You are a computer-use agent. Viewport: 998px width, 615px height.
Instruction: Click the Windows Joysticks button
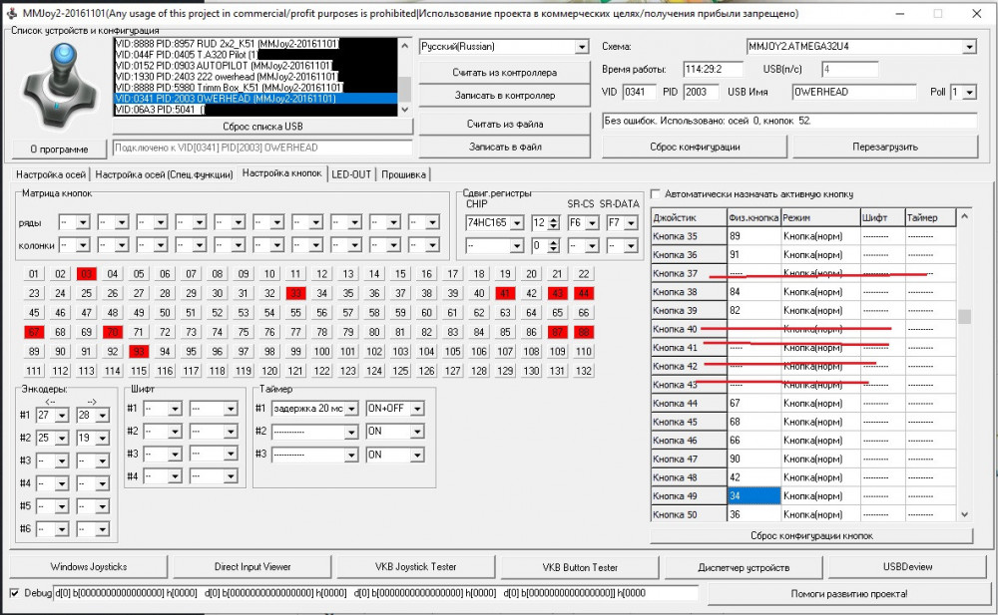(x=89, y=566)
